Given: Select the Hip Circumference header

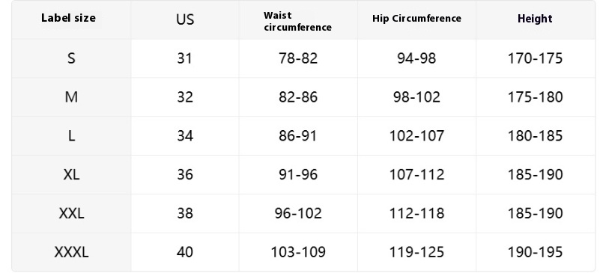Looking at the screenshot, I should (x=417, y=19).
